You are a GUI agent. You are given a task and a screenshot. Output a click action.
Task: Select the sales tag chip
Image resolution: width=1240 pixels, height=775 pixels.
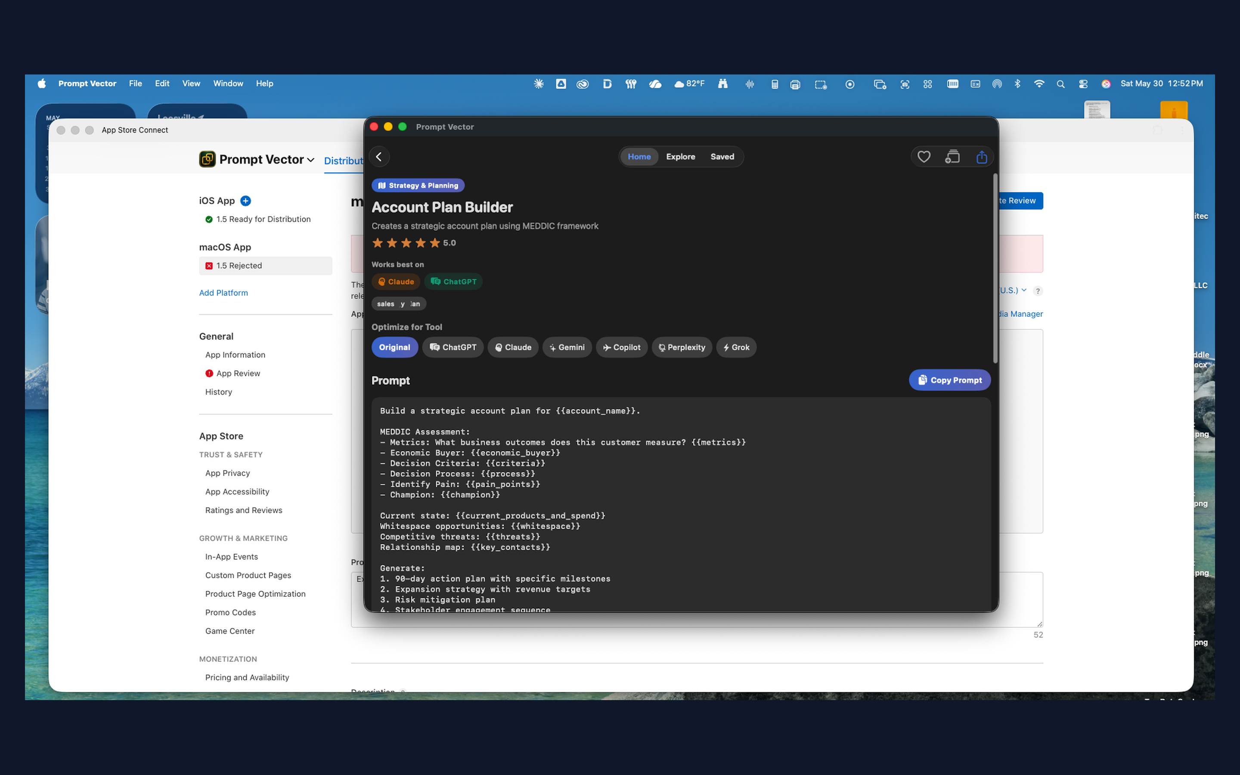coord(386,304)
